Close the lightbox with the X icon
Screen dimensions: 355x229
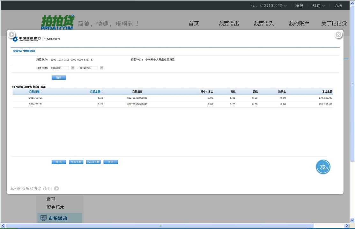point(338,34)
